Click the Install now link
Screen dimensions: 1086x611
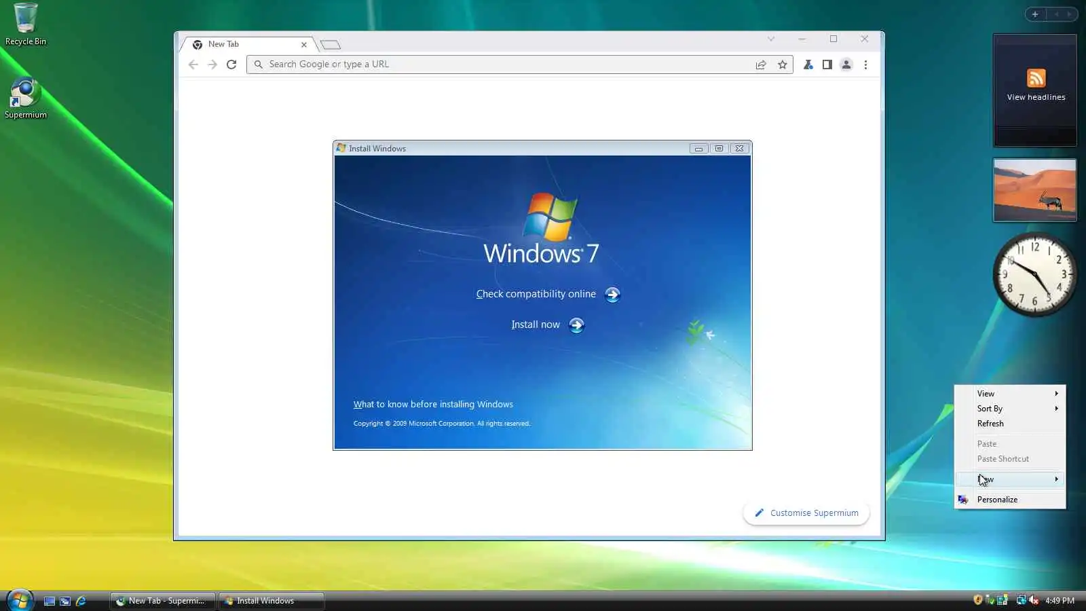click(536, 325)
